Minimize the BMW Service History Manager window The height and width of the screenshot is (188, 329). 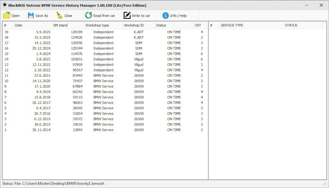[306, 5]
